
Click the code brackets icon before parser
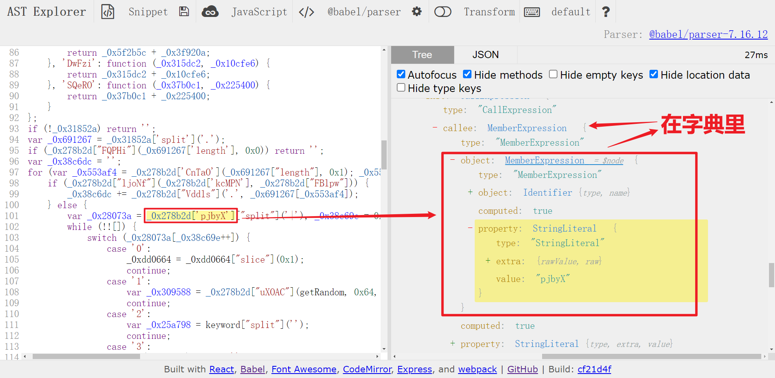pyautogui.click(x=306, y=12)
